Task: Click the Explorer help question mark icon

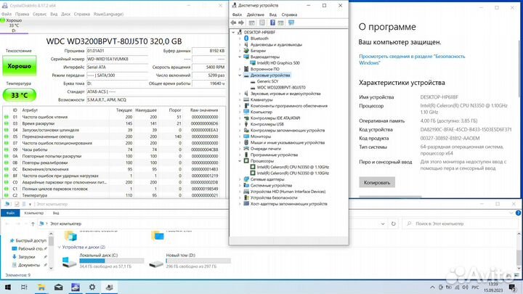Action: click(518, 213)
